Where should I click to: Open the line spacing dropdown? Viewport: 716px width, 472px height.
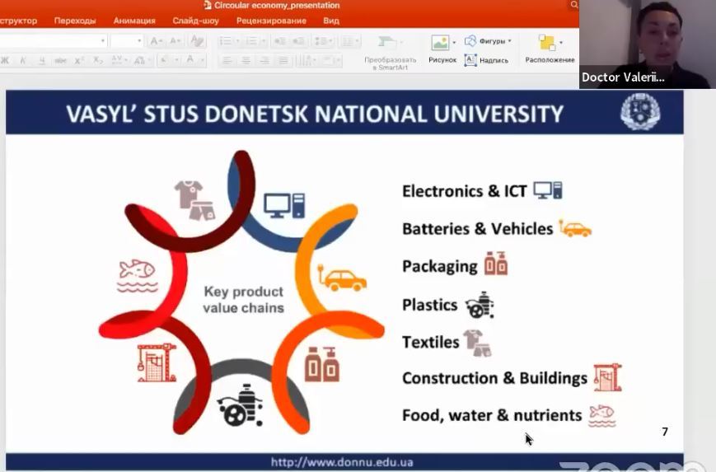(324, 41)
